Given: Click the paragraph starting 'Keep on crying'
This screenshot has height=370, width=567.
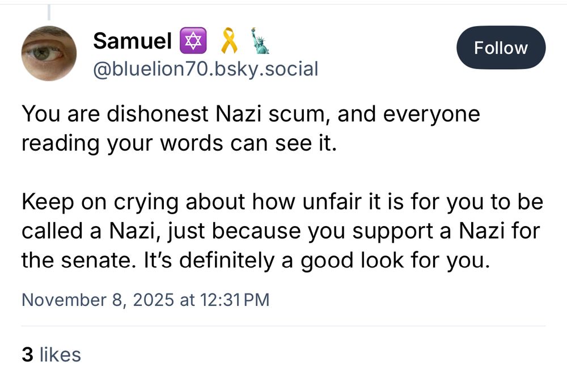Looking at the screenshot, I should [x=282, y=231].
